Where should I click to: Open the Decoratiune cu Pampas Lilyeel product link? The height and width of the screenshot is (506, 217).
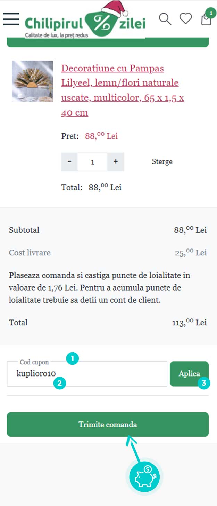click(123, 90)
